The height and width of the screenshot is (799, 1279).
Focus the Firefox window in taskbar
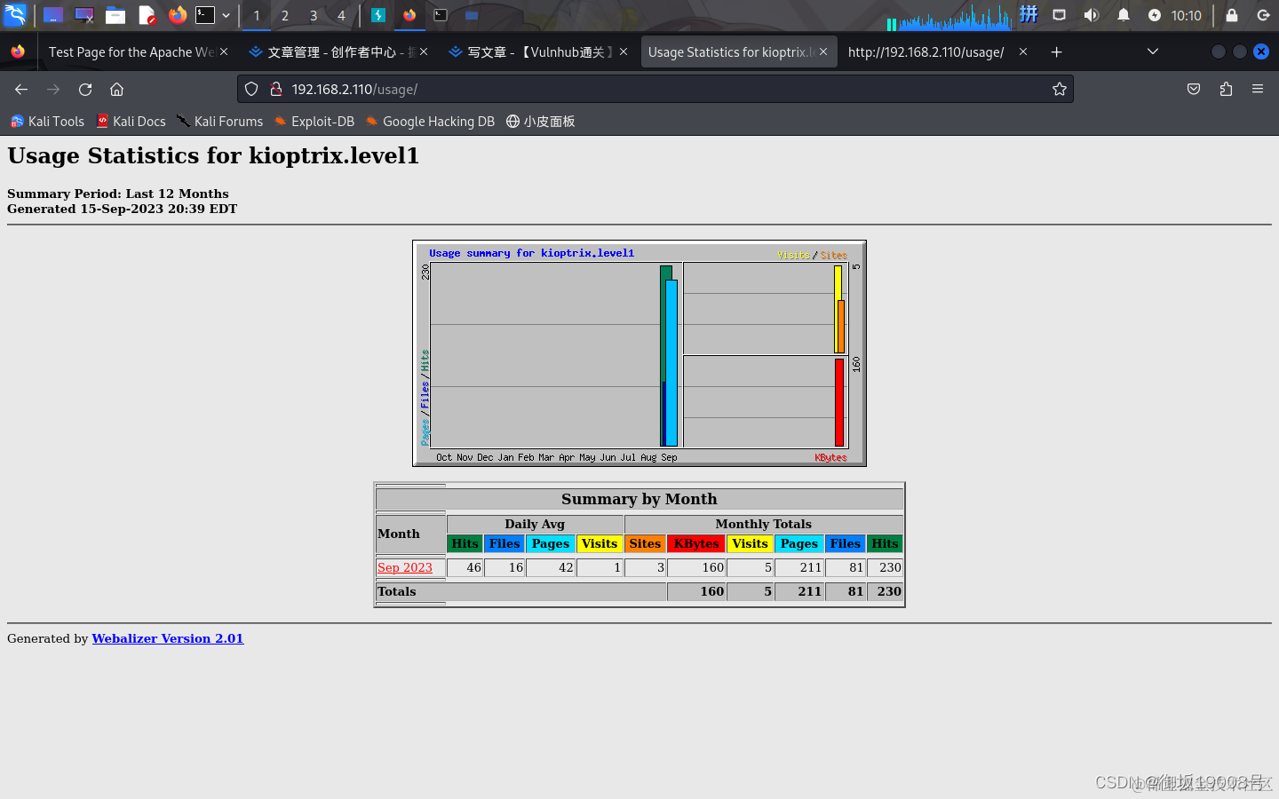[x=409, y=15]
